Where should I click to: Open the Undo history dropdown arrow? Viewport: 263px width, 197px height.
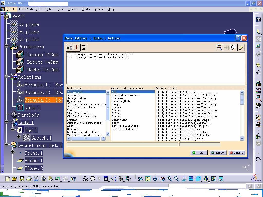(61, 182)
